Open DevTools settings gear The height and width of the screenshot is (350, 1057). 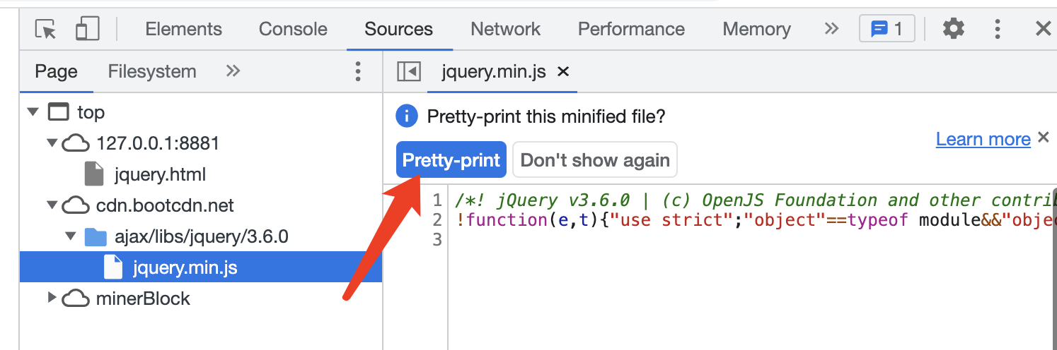[x=954, y=29]
